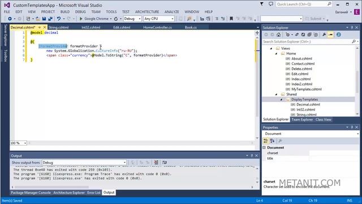Open Index2.cshtml in Solution Explorer

pos(301,84)
